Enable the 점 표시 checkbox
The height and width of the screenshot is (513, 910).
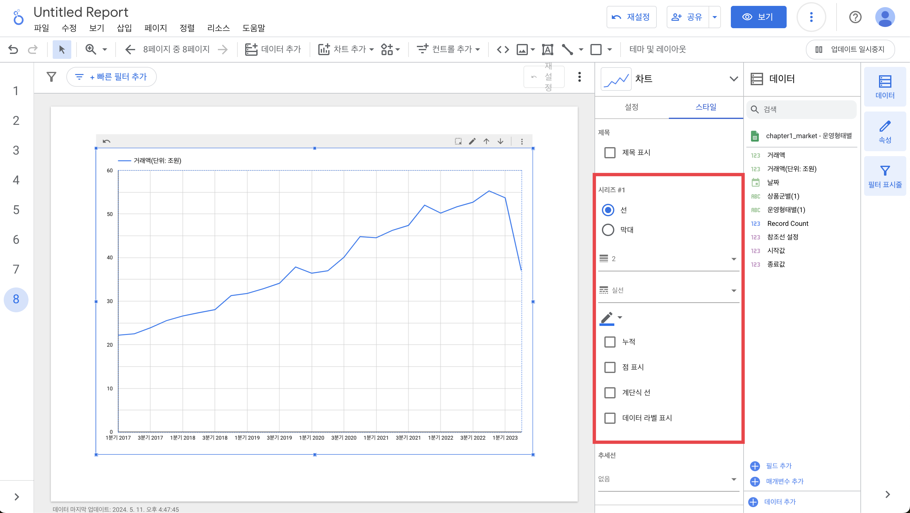[610, 367]
